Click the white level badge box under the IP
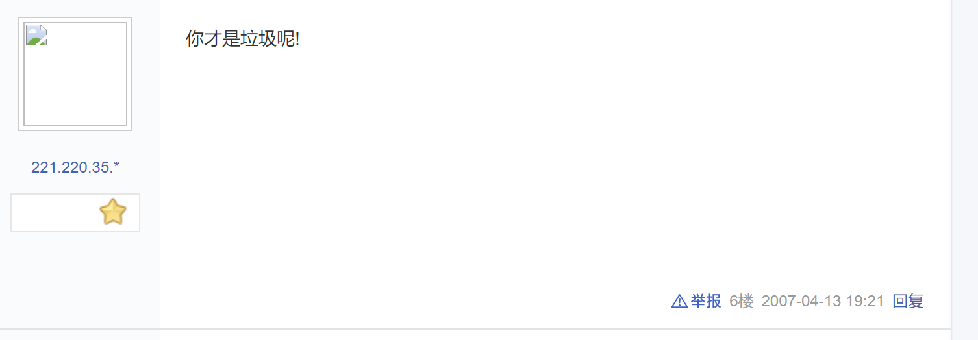The width and height of the screenshot is (978, 340). [75, 213]
